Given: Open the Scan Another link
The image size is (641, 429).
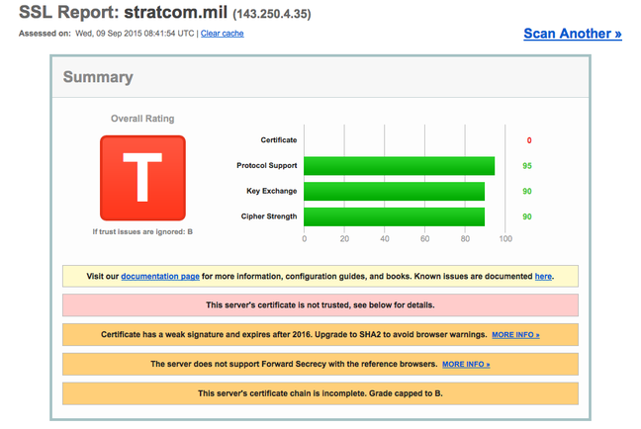Looking at the screenshot, I should click(573, 34).
